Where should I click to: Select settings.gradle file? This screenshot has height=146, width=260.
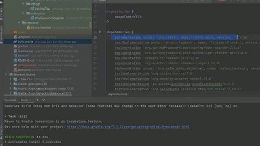coord(27,65)
